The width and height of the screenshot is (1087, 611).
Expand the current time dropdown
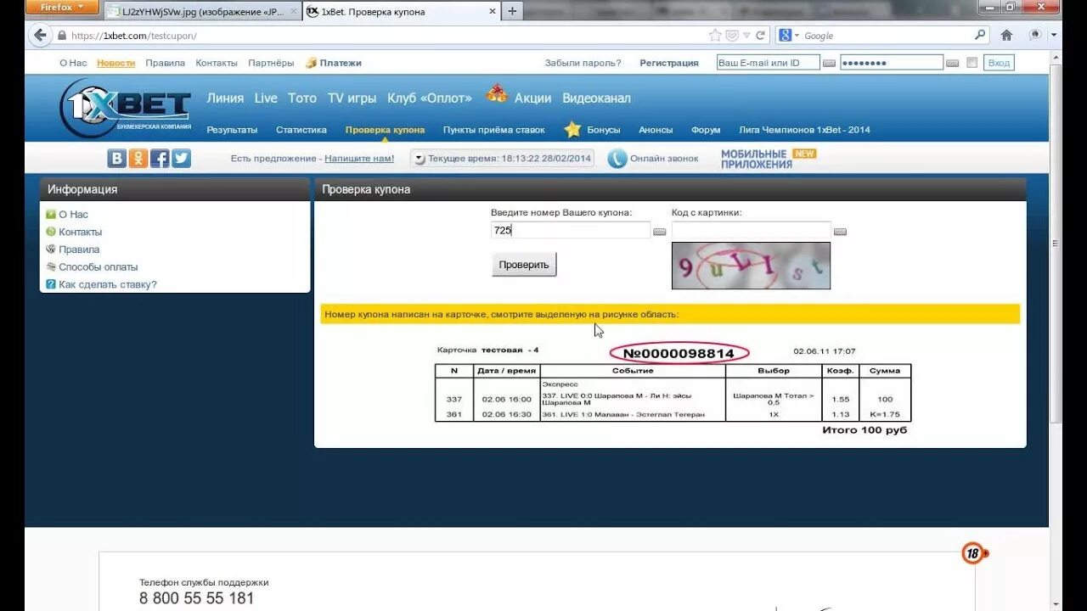click(419, 159)
